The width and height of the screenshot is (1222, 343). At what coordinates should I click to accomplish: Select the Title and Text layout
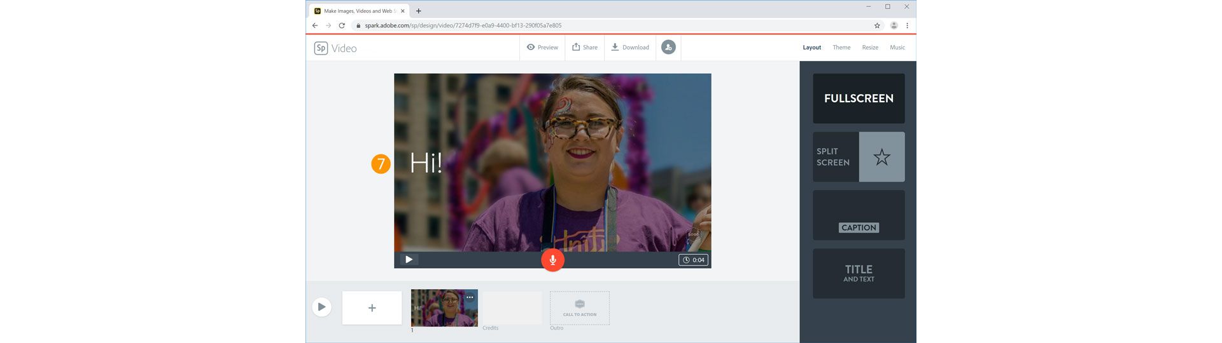point(859,273)
